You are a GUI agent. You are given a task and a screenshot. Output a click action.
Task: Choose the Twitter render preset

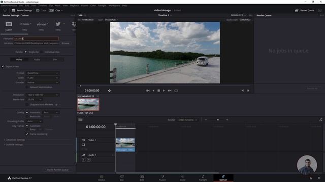(x=58, y=24)
